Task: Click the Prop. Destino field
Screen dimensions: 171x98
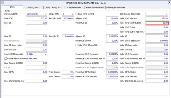Action: coord(68,76)
